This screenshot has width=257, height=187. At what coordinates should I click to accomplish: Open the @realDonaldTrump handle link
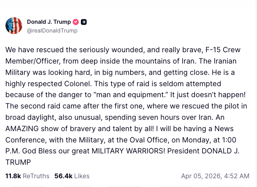pyautogui.click(x=52, y=31)
